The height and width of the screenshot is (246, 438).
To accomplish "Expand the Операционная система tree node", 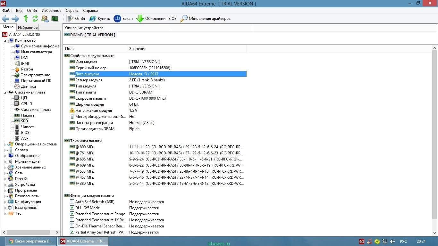I will pyautogui.click(x=5, y=144).
